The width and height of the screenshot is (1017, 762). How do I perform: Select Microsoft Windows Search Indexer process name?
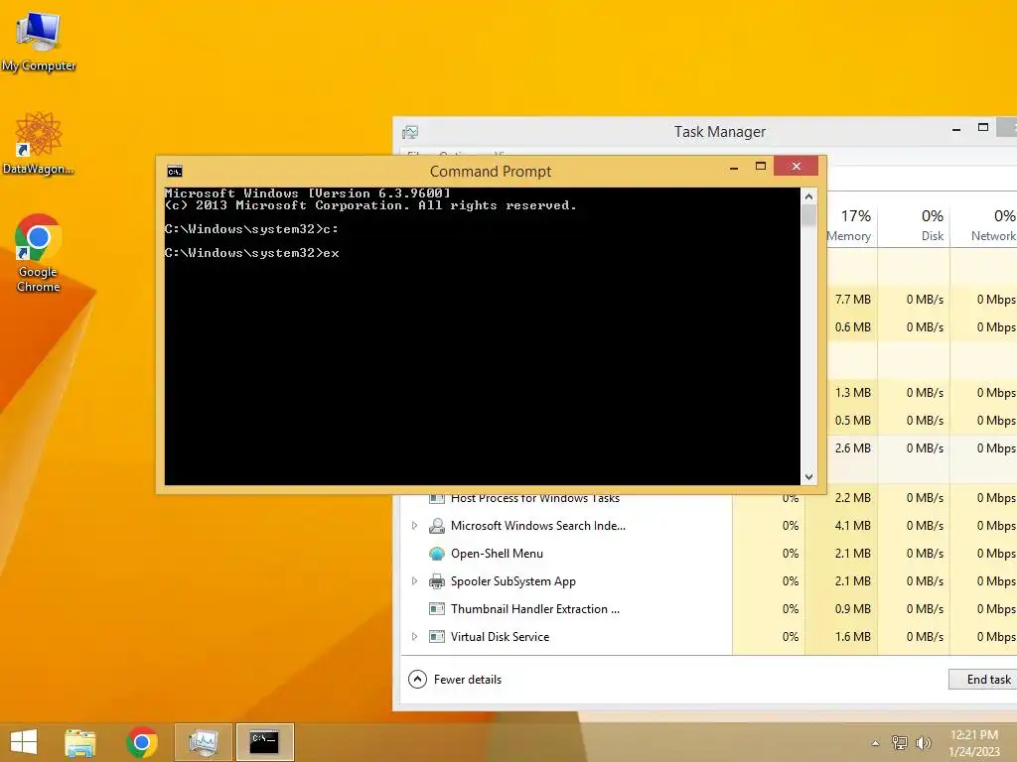pos(538,526)
